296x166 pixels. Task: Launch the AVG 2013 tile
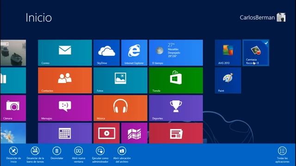[228, 53]
